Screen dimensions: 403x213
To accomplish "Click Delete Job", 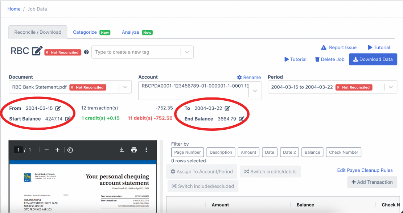I will tap(330, 59).
